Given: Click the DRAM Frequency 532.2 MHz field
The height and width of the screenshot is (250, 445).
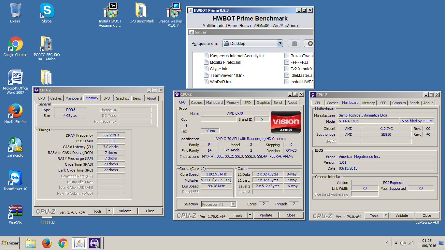Looking at the screenshot, I should 111,135.
